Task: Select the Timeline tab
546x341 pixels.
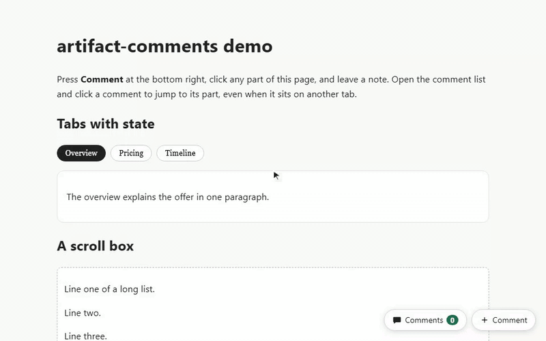Action: 180,153
